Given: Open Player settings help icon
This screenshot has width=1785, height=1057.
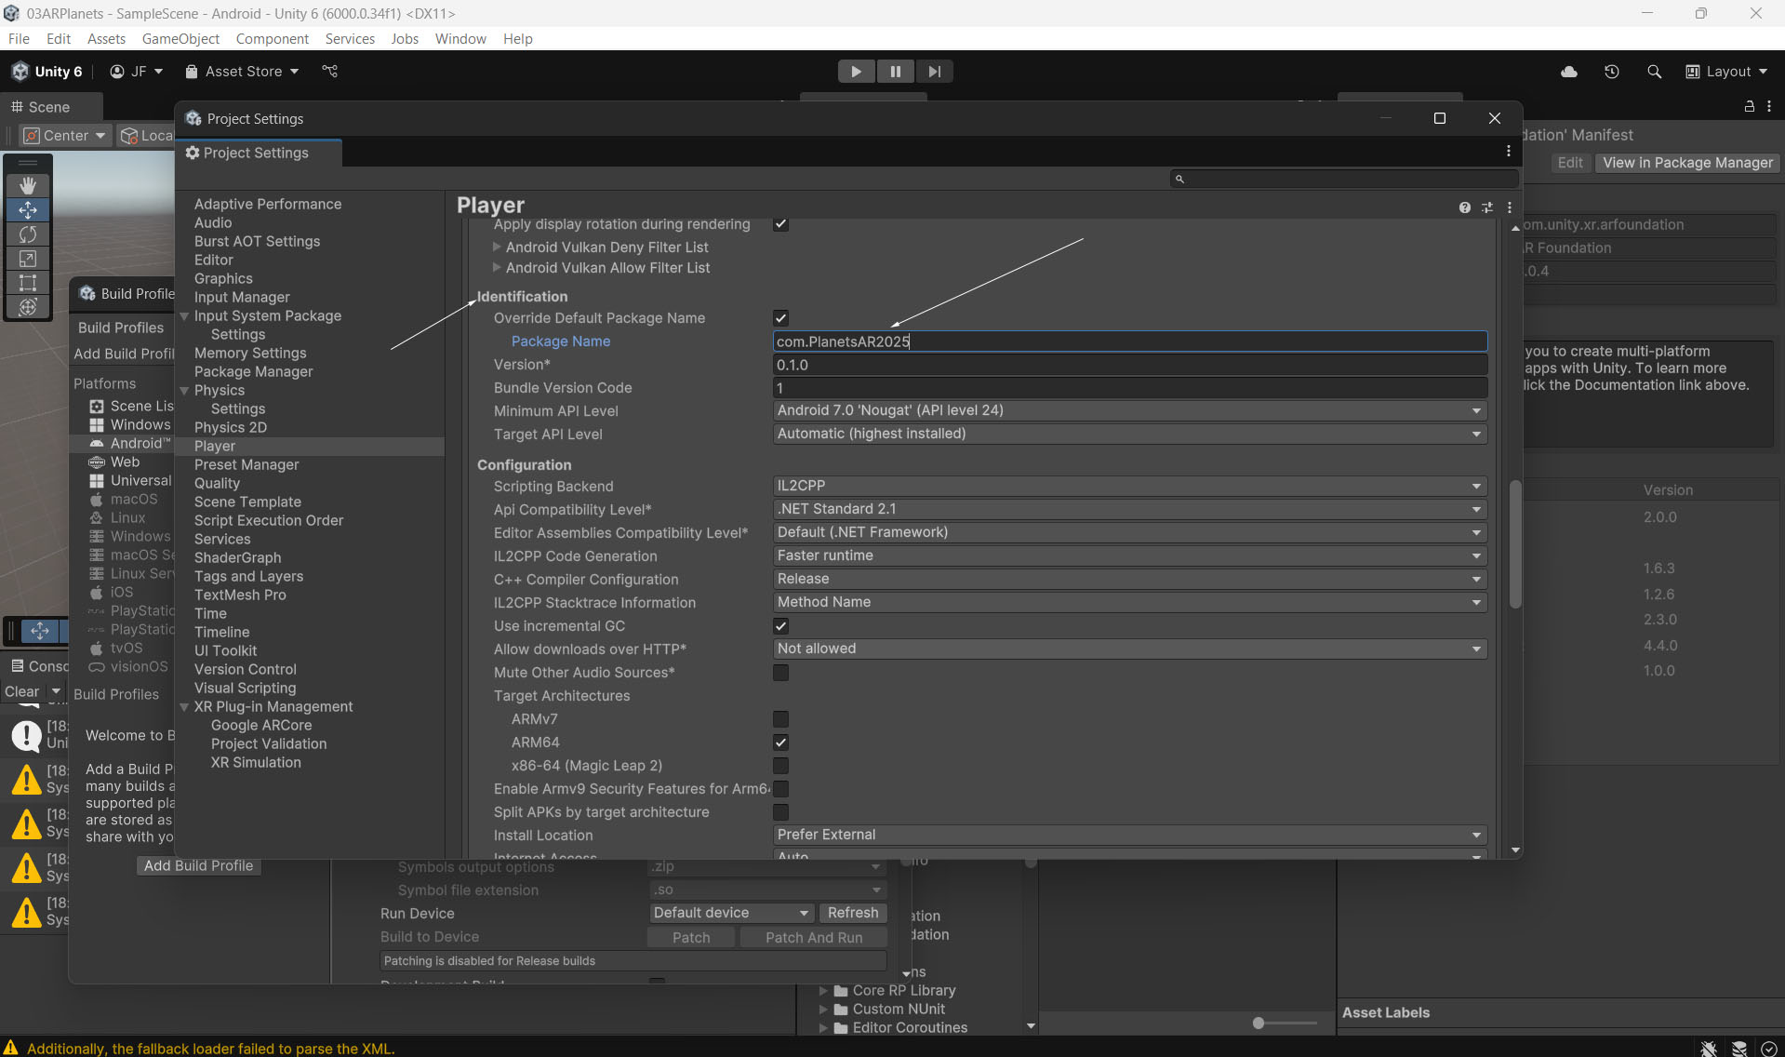Looking at the screenshot, I should point(1465,207).
